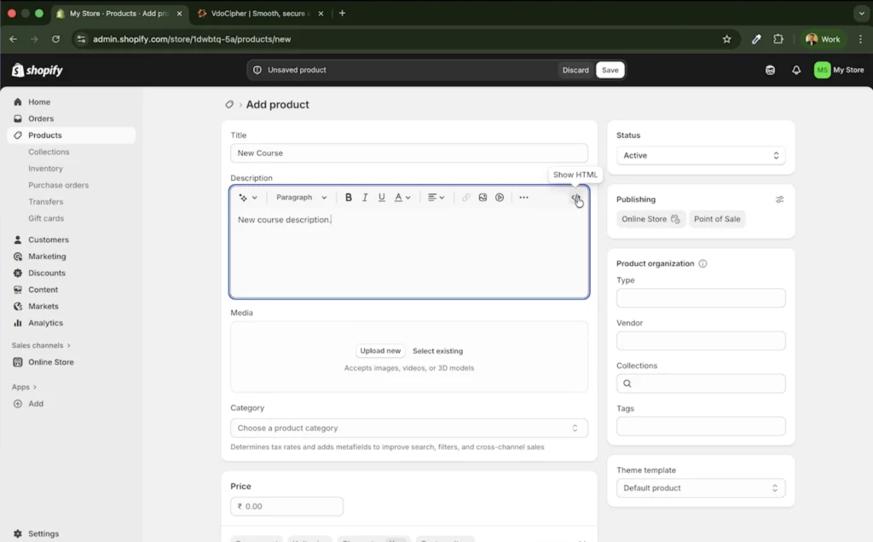Screen dimensions: 873x542
Task: Click the Show HTML code icon
Action: 575,198
